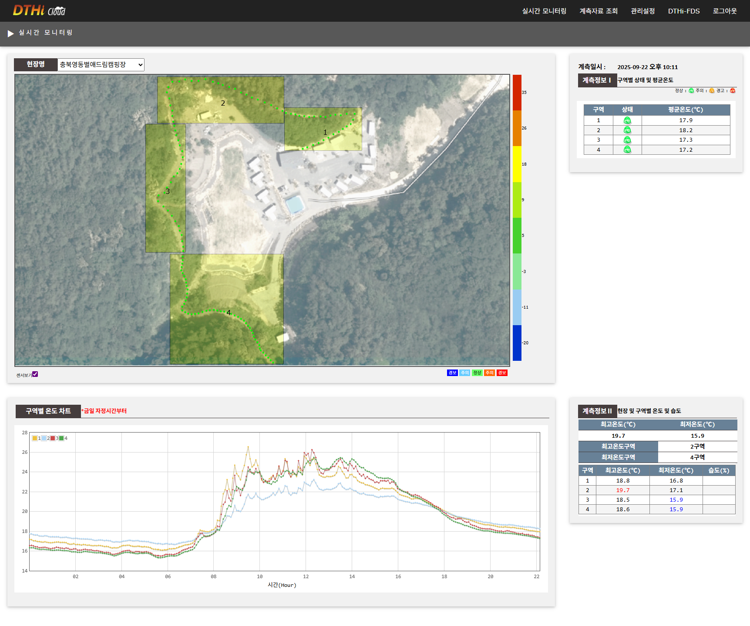Open the 관리설정 menu

tap(642, 11)
